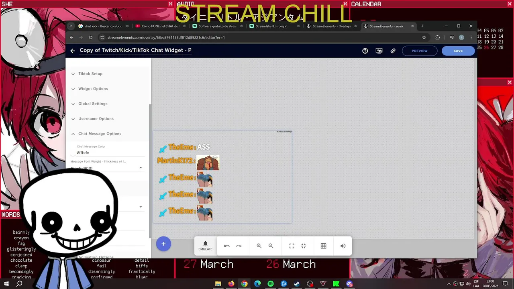Open Windows taskbar search
The height and width of the screenshot is (289, 514).
tap(19, 284)
